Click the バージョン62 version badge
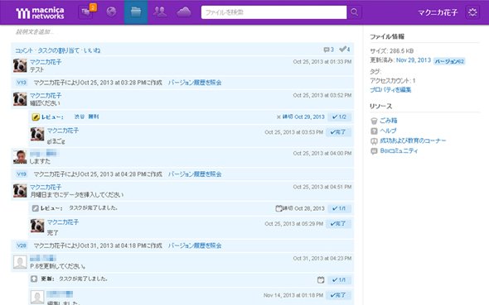 point(449,61)
